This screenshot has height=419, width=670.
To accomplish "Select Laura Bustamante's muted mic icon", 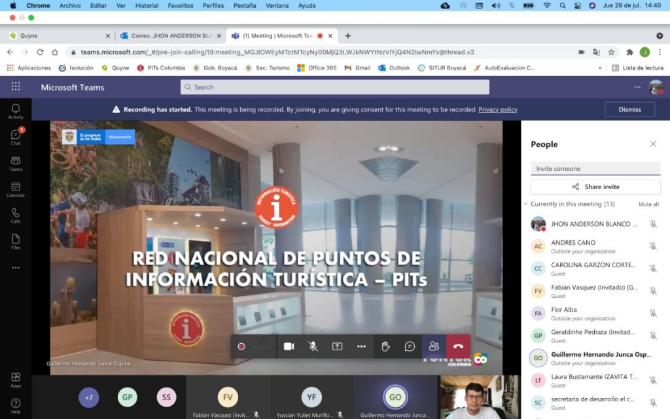I will (x=653, y=380).
